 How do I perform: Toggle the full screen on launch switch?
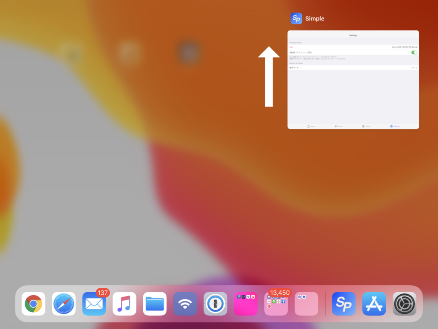414,52
